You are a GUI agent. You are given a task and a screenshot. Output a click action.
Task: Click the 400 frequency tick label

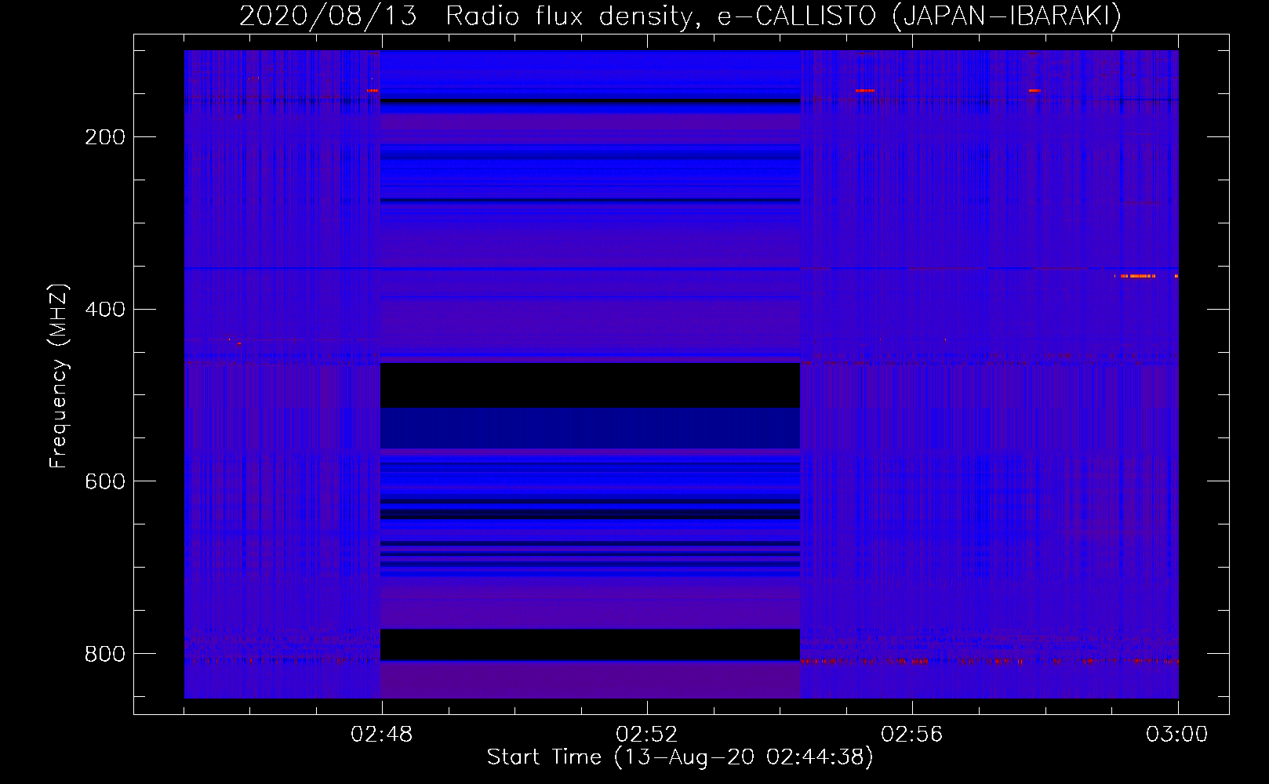coord(105,310)
